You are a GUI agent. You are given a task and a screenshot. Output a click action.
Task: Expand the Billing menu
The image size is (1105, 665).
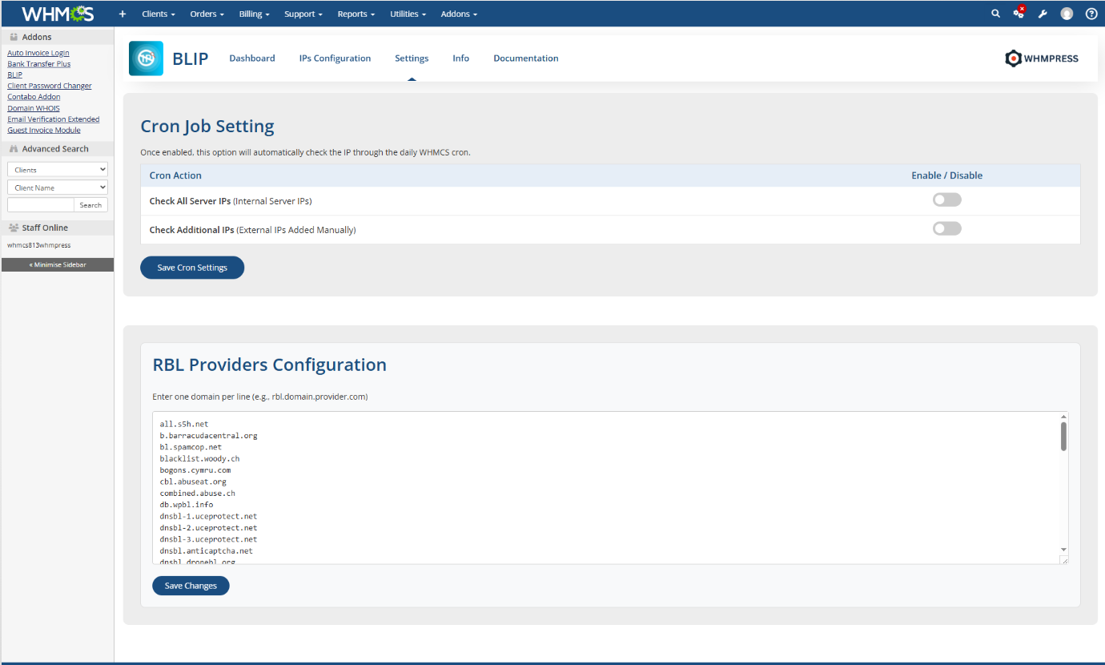pos(255,14)
